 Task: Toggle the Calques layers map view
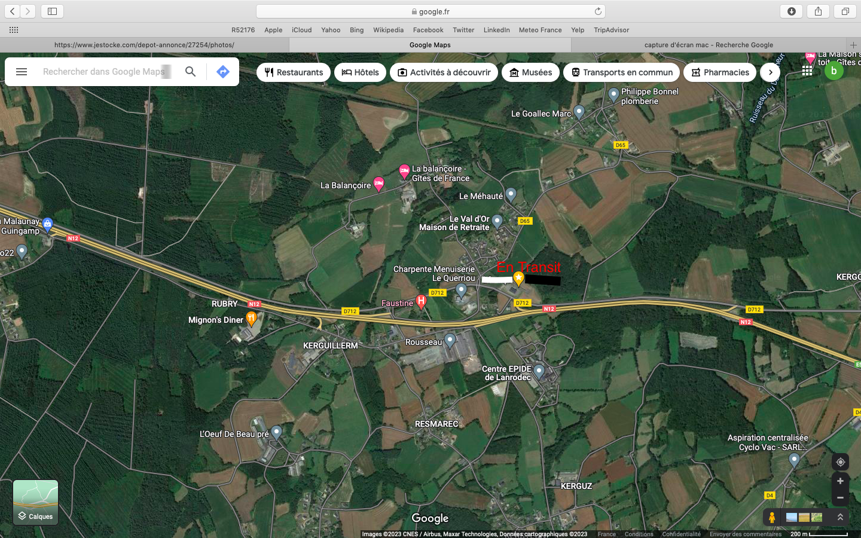pos(36,502)
